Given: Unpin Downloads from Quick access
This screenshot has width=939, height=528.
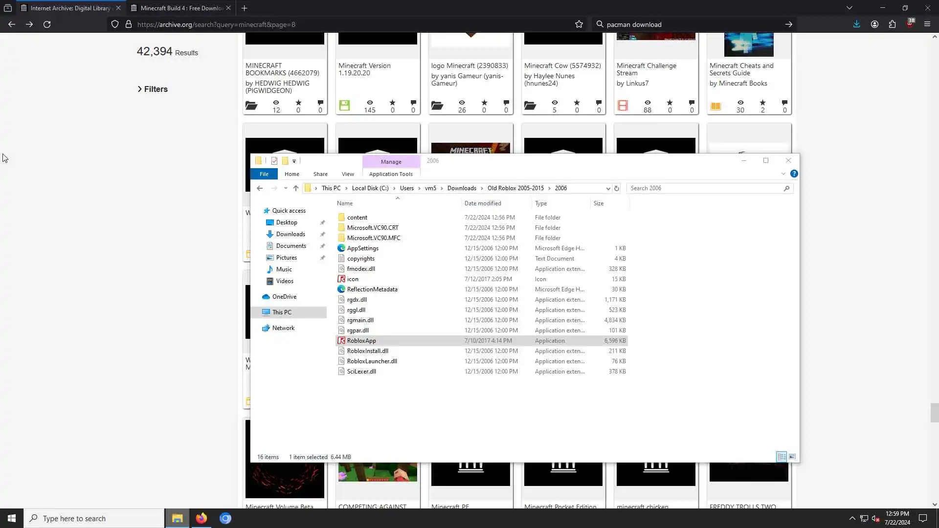Looking at the screenshot, I should point(322,234).
